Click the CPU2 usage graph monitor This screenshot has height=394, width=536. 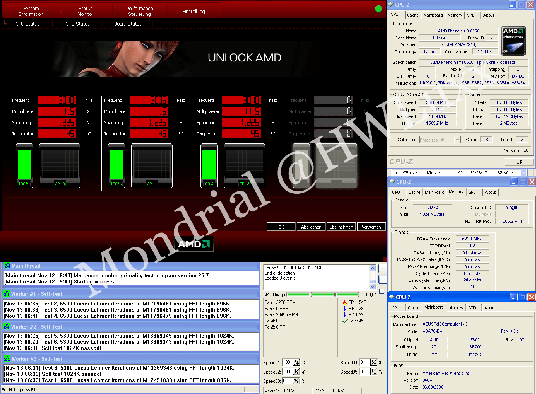click(x=245, y=166)
